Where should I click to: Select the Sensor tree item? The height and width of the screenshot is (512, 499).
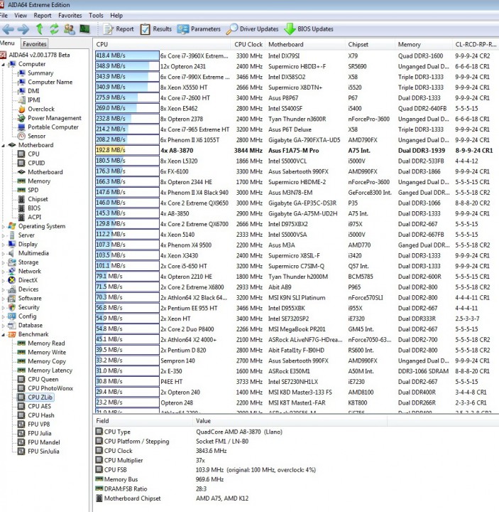[36, 136]
